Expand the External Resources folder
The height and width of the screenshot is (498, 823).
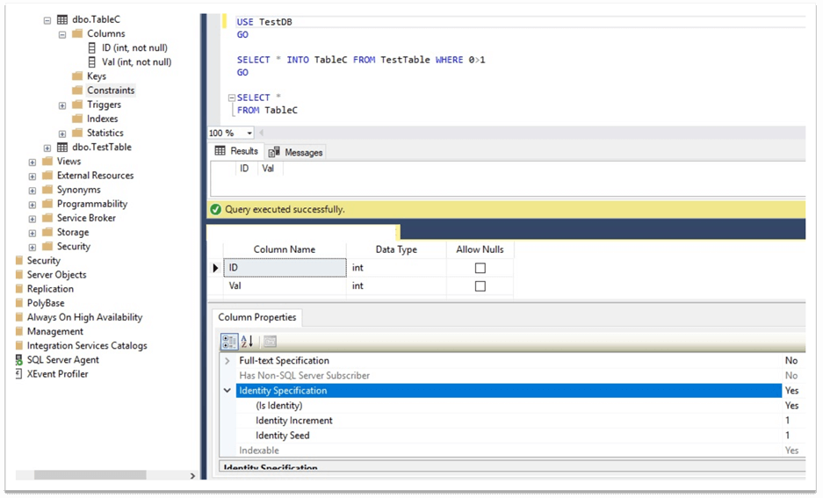click(x=32, y=177)
